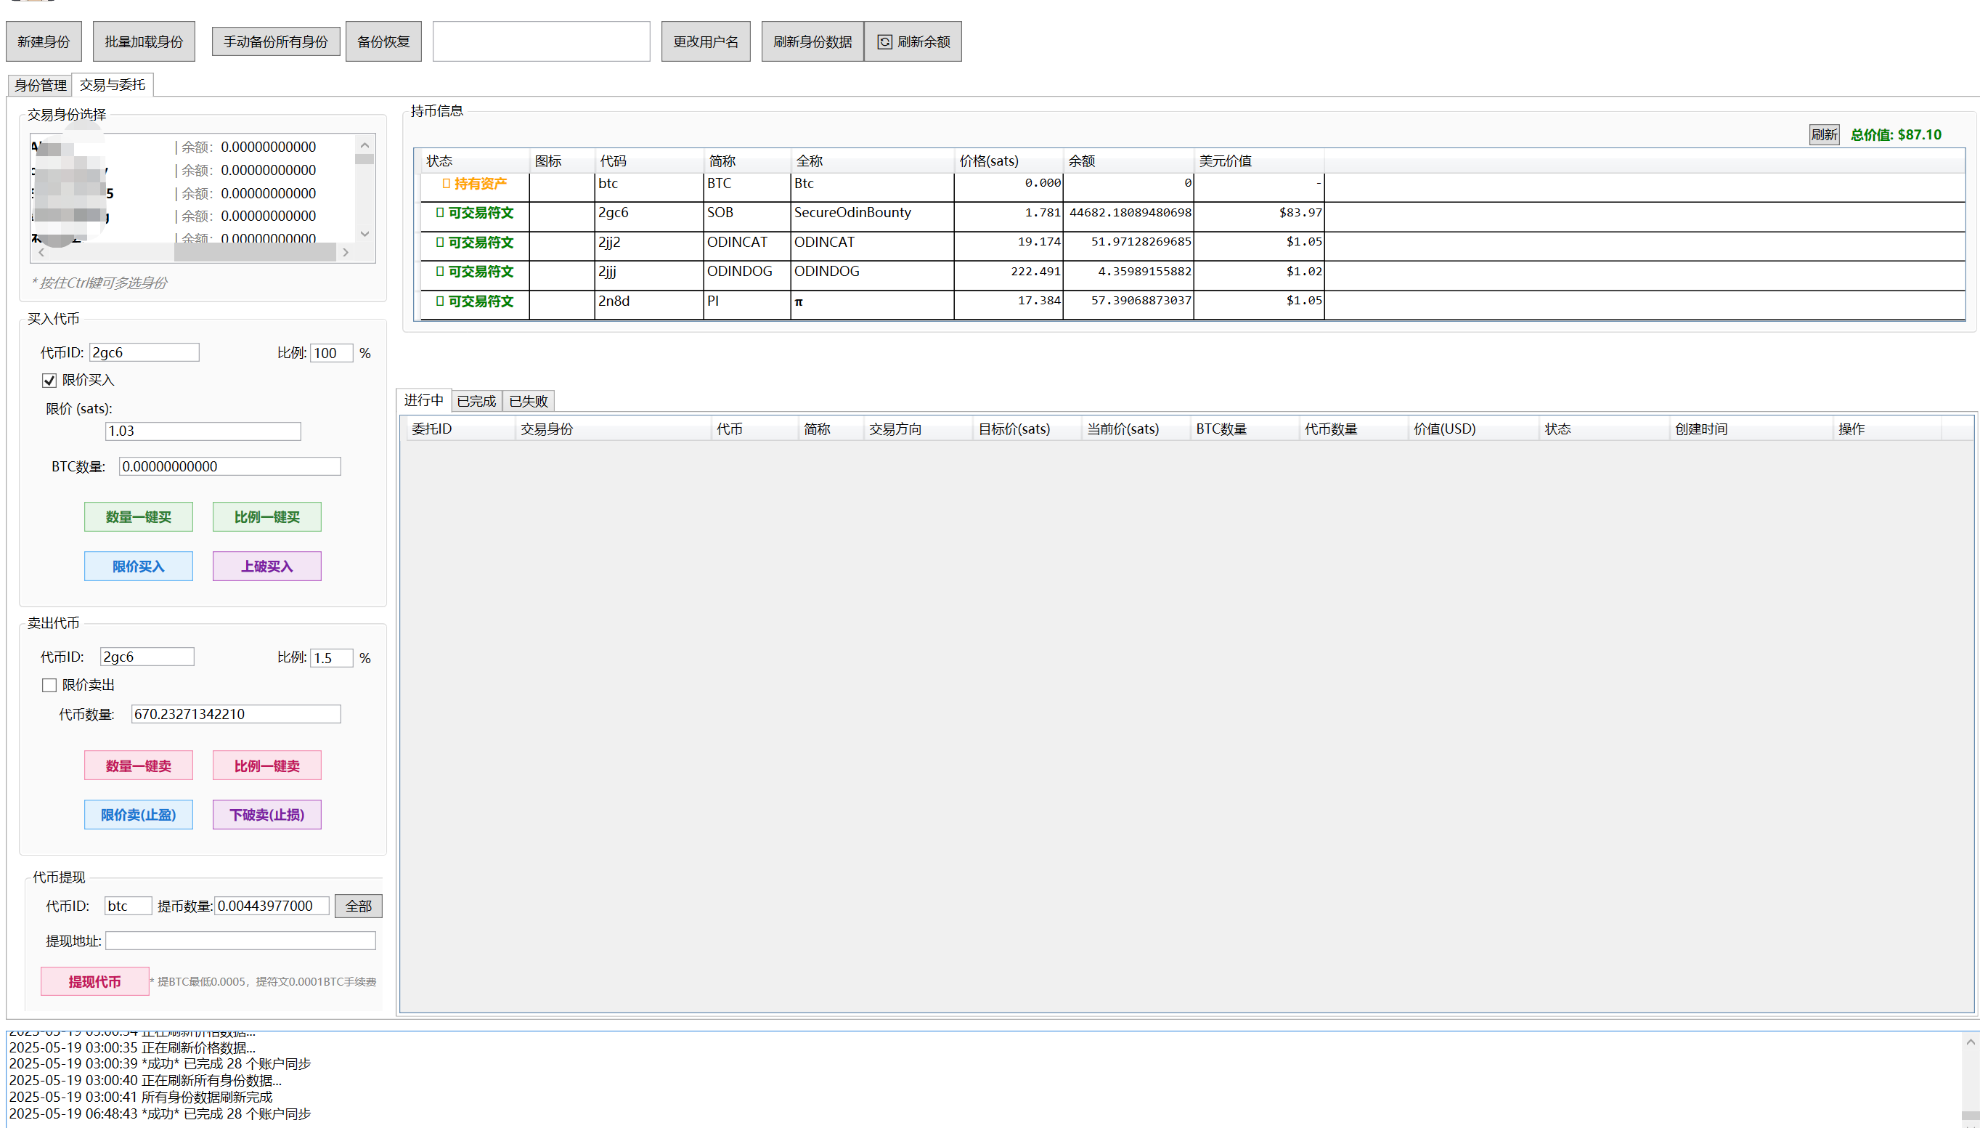Click the BTC数量 input field

(x=230, y=466)
